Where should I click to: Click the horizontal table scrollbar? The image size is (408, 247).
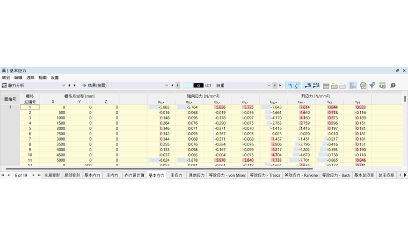[x=159, y=169]
